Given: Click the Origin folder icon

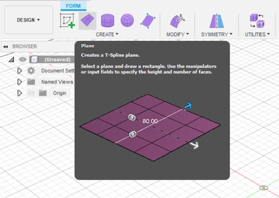Looking at the screenshot, I should point(43,93).
